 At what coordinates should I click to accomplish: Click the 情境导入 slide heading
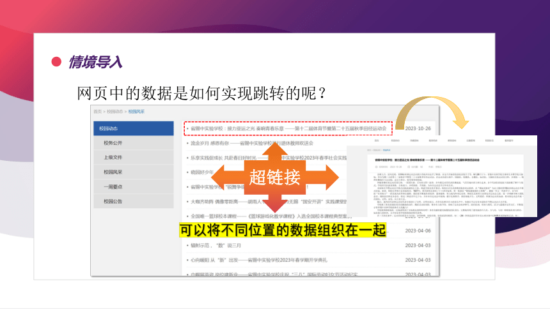point(95,62)
